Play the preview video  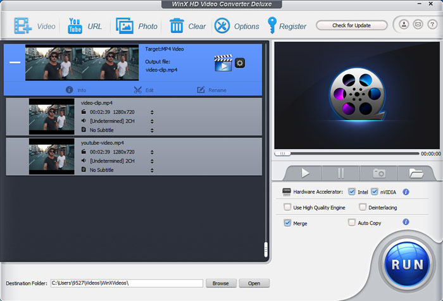(x=305, y=173)
